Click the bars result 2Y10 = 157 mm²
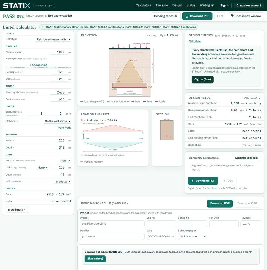The height and width of the screenshot is (270, 267). point(243,124)
